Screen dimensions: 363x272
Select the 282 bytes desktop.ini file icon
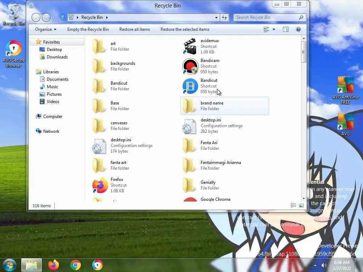pos(189,126)
